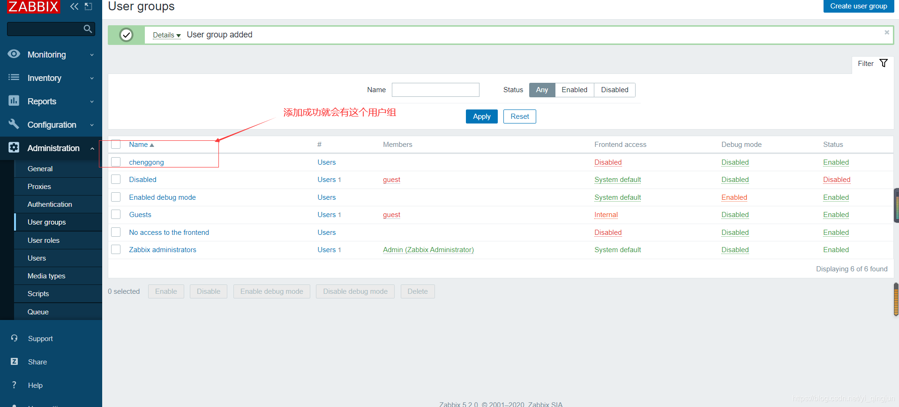The width and height of the screenshot is (899, 407).
Task: Close the success message with X
Action: (887, 32)
